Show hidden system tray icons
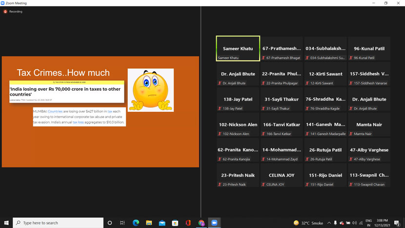405x228 pixels. 329,223
